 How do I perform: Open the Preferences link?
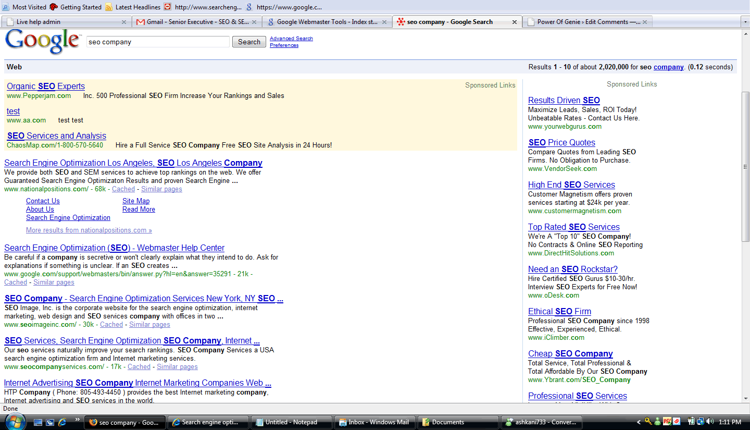tap(284, 45)
